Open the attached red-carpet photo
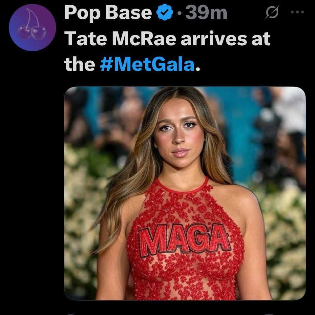 click(x=185, y=193)
